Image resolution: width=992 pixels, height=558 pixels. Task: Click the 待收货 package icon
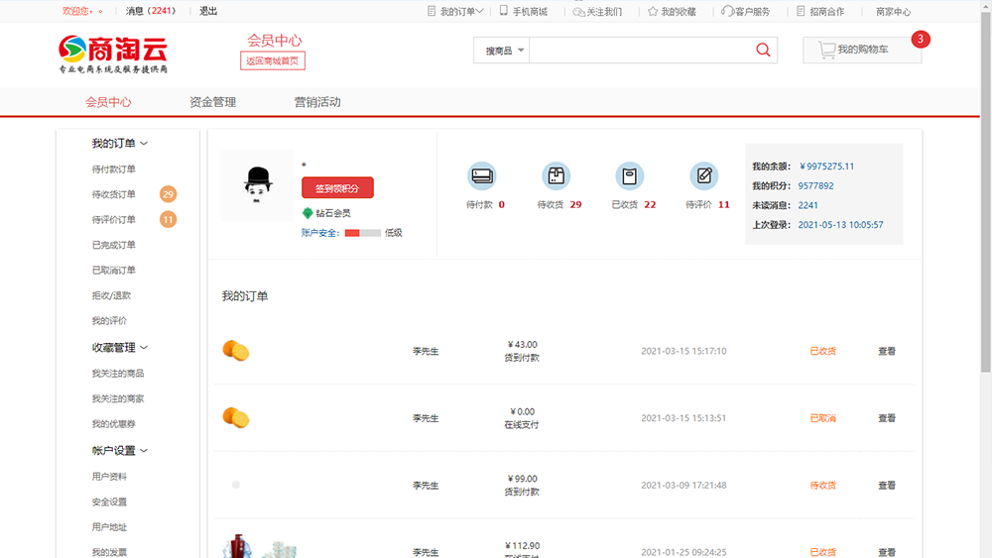557,176
